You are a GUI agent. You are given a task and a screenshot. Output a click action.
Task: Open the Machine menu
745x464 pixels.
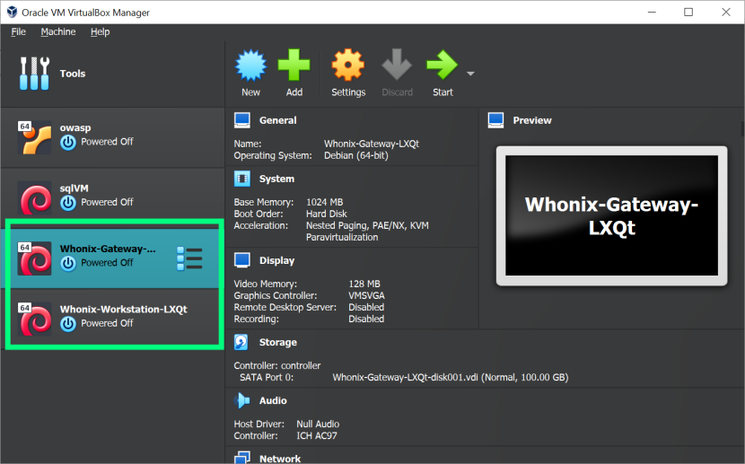[x=58, y=31]
